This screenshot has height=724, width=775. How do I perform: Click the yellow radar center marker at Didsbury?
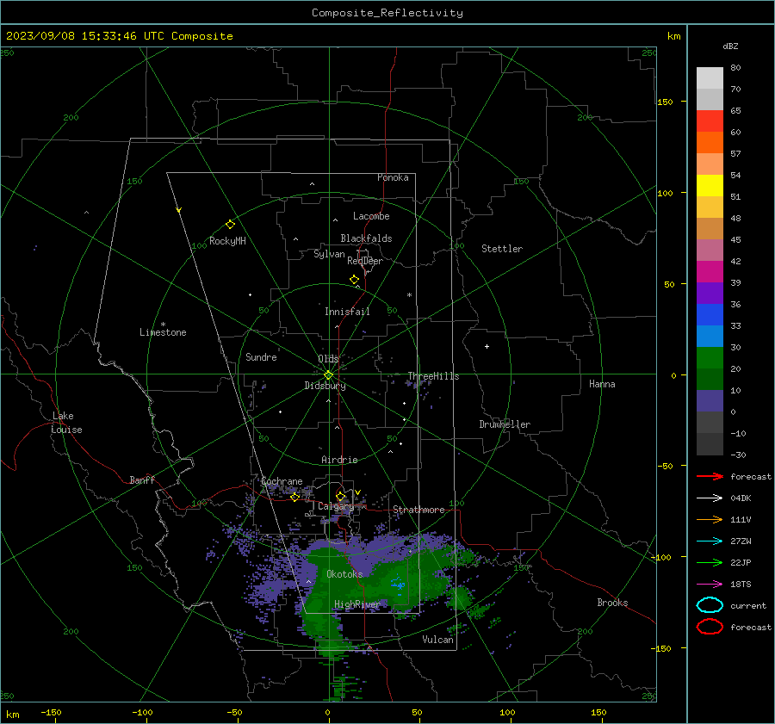(328, 375)
